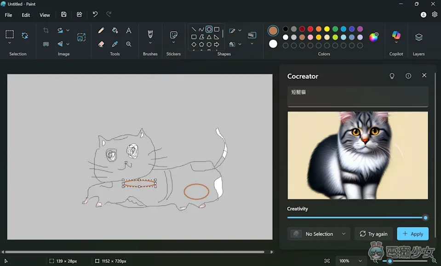Activate the Color picker eyedropper tool
The height and width of the screenshot is (266, 441).
pyautogui.click(x=115, y=44)
